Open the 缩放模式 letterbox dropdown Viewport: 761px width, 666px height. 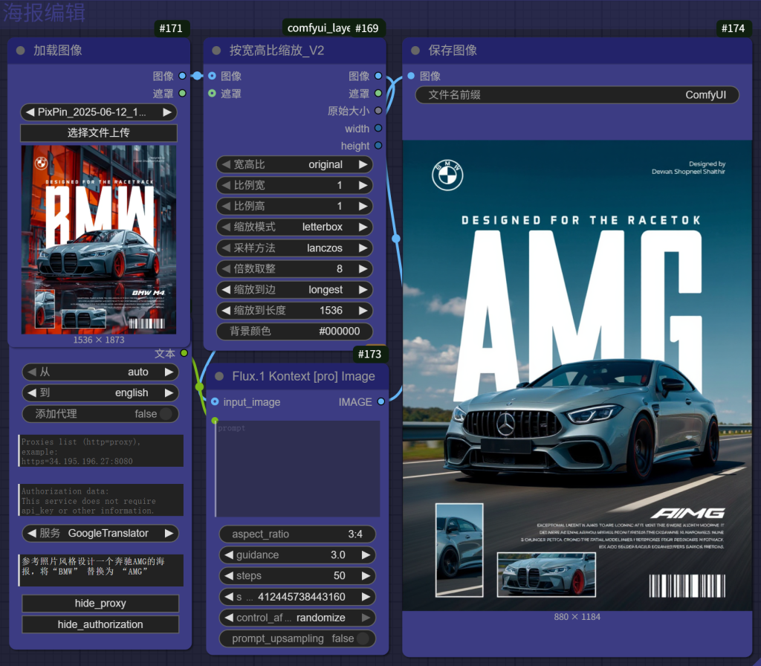click(x=294, y=227)
